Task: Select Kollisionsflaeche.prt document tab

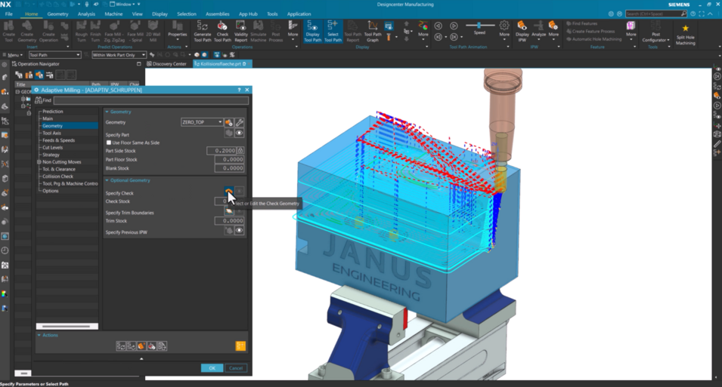Action: 221,64
